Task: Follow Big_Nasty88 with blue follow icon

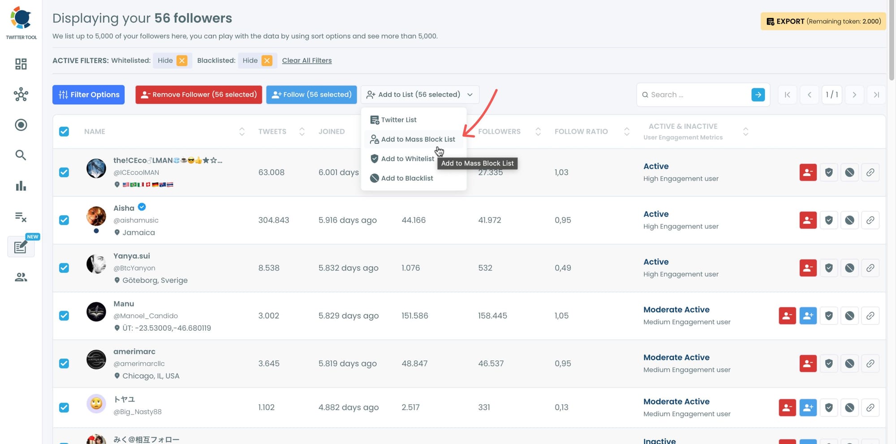Action: [808, 408]
